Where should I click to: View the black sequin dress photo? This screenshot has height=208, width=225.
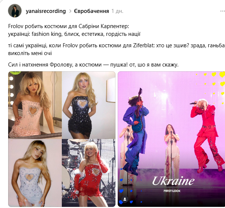(x=88, y=105)
